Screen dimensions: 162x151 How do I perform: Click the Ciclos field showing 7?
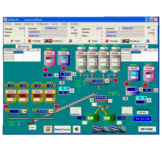[x=152, y=36]
